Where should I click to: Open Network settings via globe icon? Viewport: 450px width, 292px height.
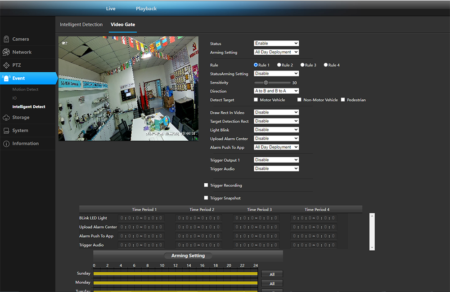tap(6, 52)
